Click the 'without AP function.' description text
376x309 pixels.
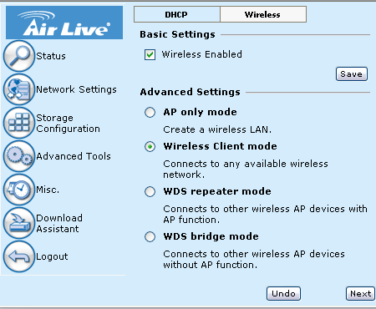coord(211,265)
